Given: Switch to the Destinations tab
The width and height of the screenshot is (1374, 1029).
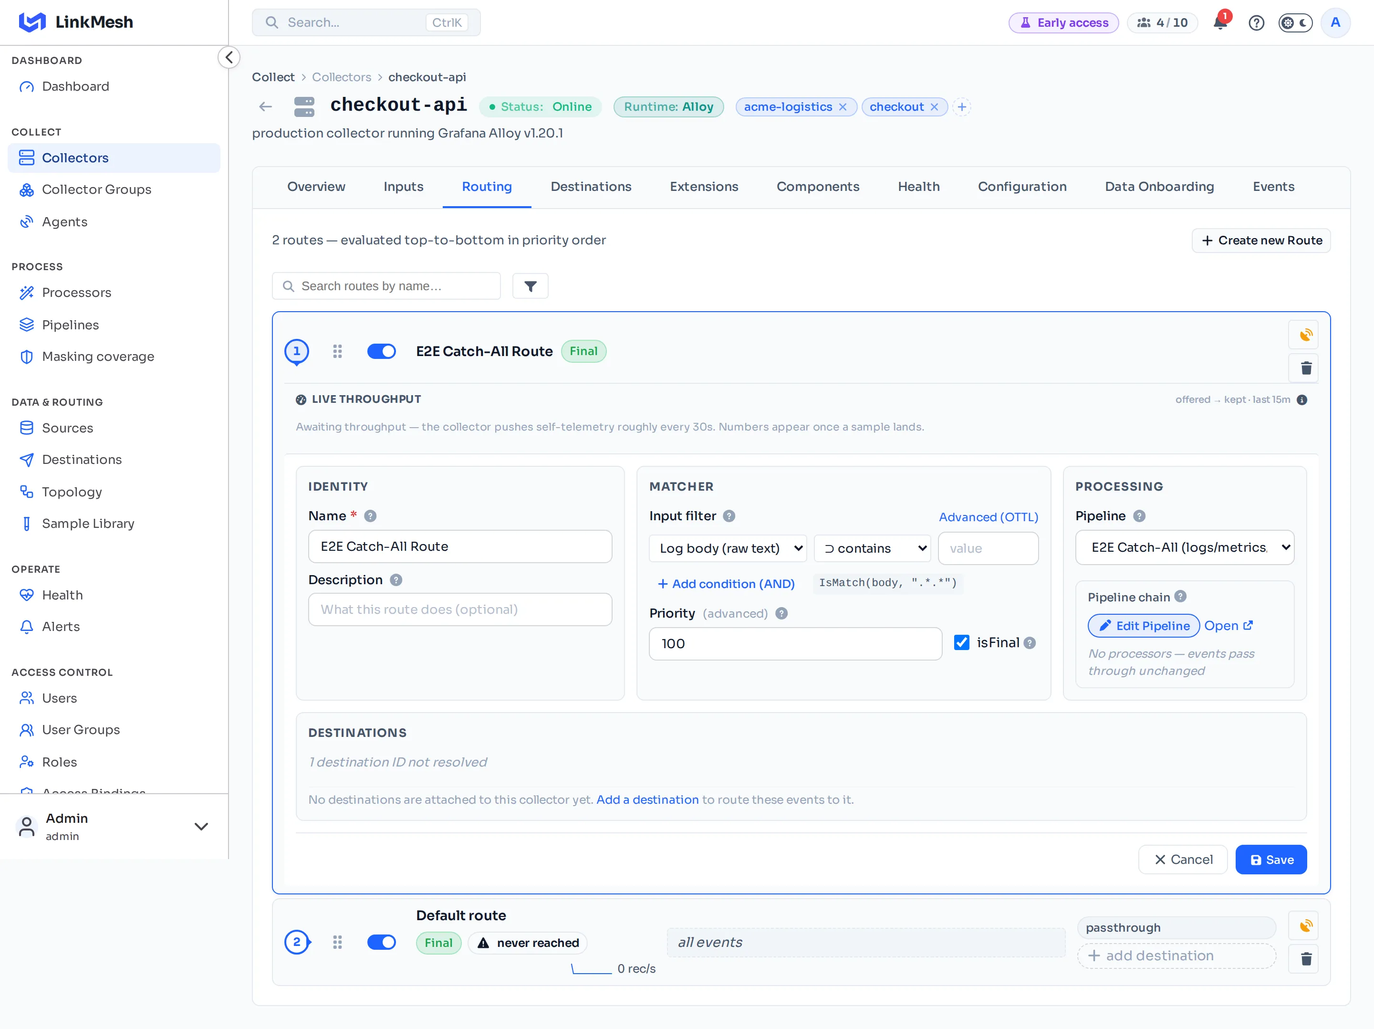Looking at the screenshot, I should point(591,187).
